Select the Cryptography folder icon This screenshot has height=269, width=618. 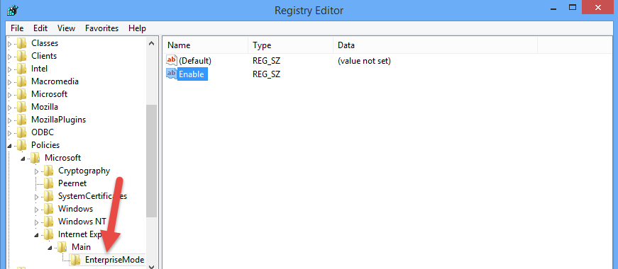(48, 171)
